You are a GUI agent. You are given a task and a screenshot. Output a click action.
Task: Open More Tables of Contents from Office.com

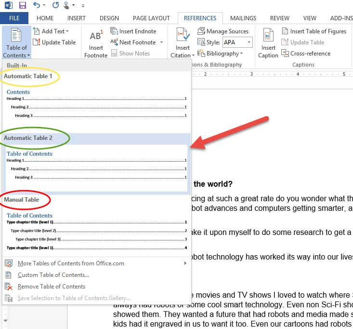coord(97,263)
